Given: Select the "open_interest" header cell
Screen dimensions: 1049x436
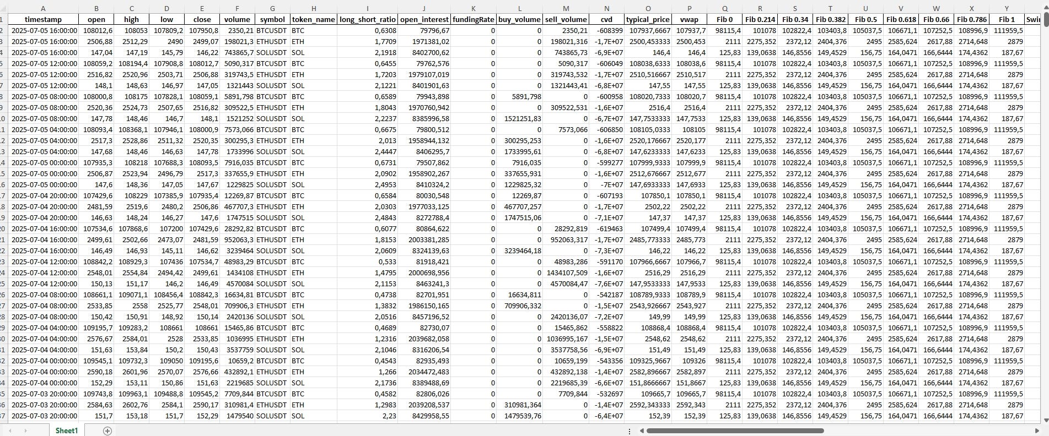Looking at the screenshot, I should click(424, 19).
